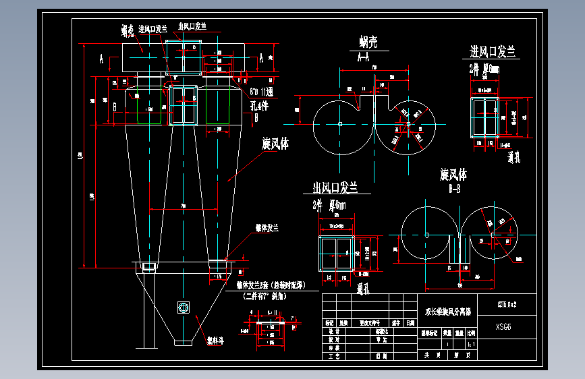Select the 旋风体 title above B-B
The image size is (585, 379).
(x=453, y=174)
